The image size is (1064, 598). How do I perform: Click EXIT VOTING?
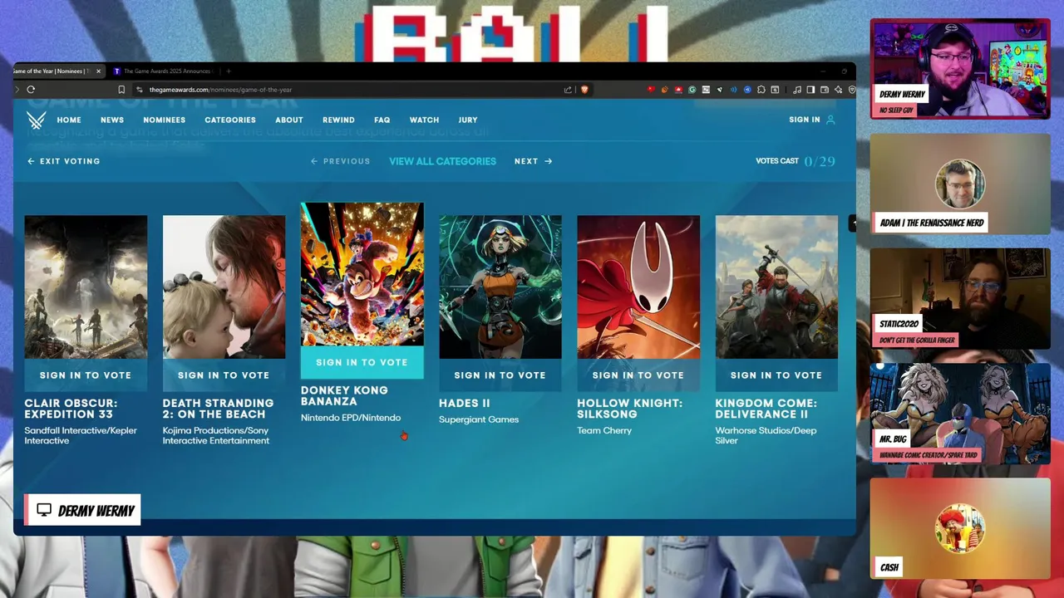[63, 161]
